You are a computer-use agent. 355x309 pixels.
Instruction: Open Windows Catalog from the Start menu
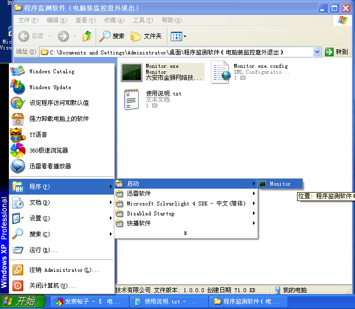(x=61, y=71)
